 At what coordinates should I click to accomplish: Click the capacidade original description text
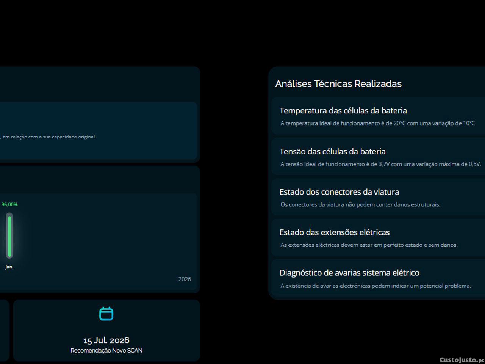point(49,137)
